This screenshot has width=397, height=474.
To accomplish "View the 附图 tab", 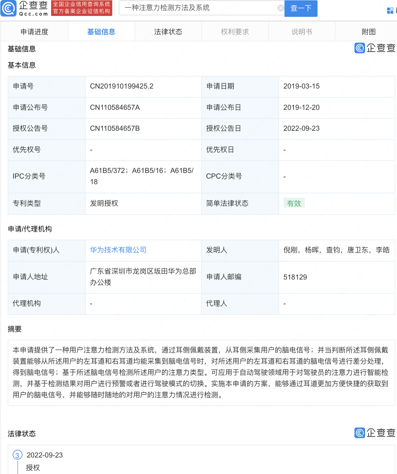I will (368, 32).
